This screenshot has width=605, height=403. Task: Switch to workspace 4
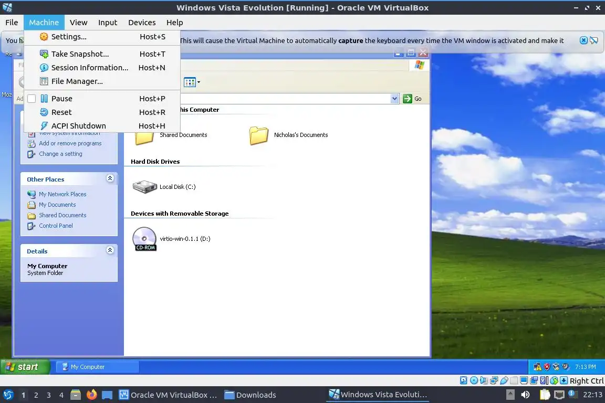[x=61, y=395]
